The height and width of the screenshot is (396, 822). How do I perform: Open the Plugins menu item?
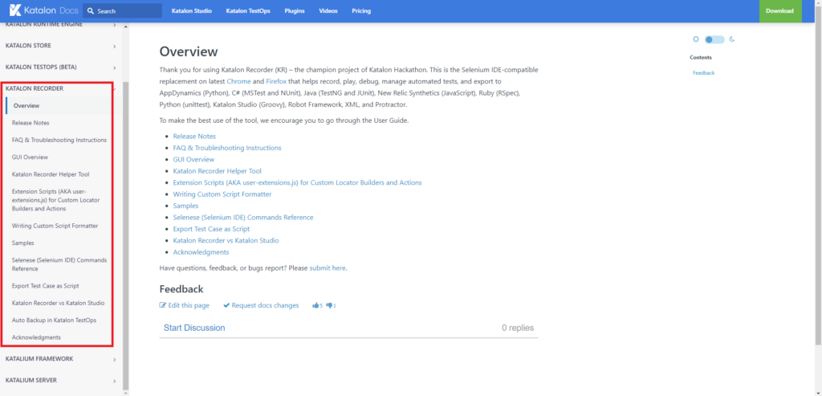[x=295, y=11]
